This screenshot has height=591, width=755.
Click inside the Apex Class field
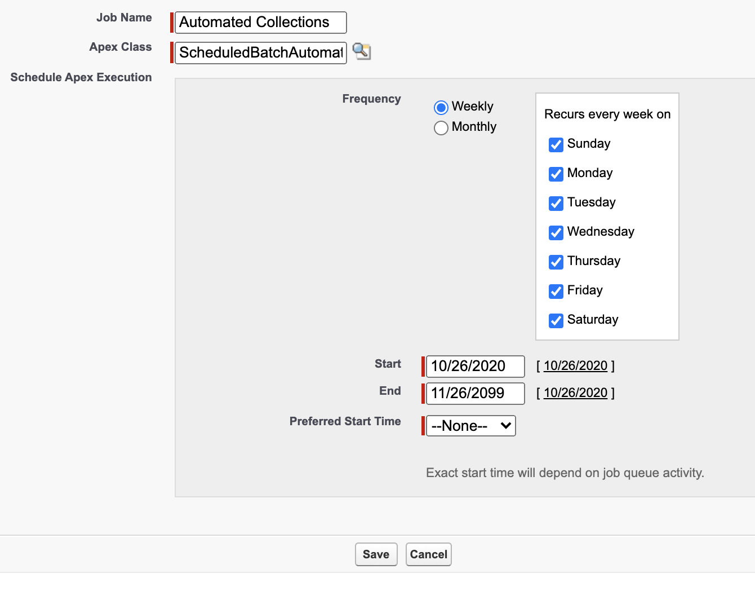click(x=259, y=52)
